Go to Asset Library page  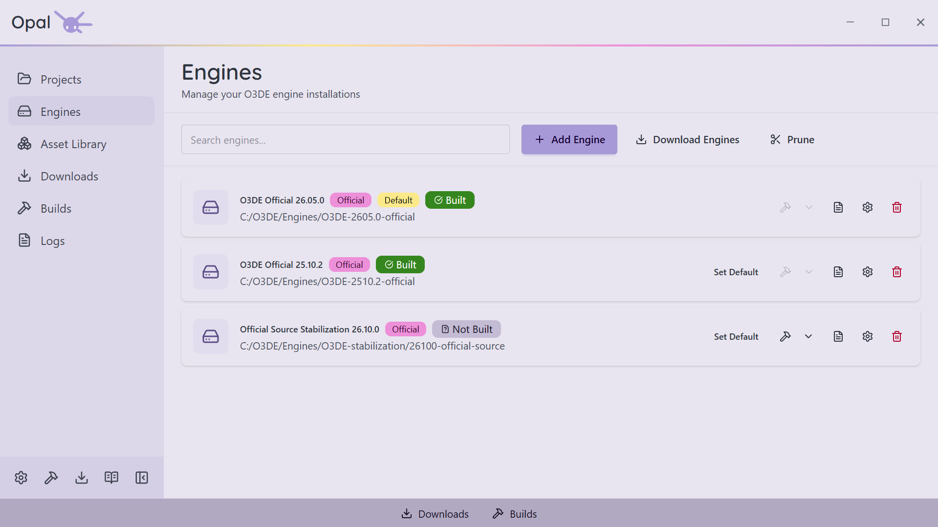point(81,144)
